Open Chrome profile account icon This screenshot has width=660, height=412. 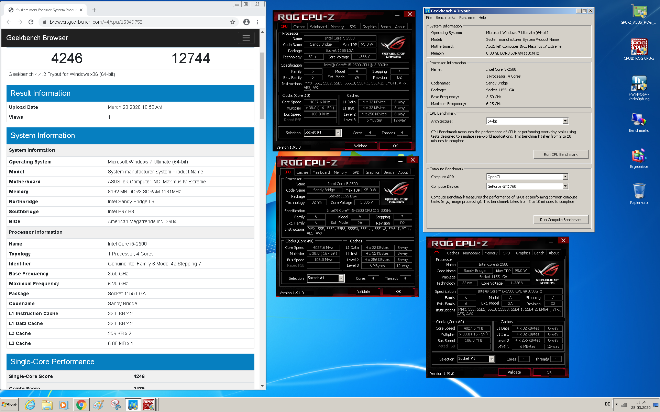[246, 22]
